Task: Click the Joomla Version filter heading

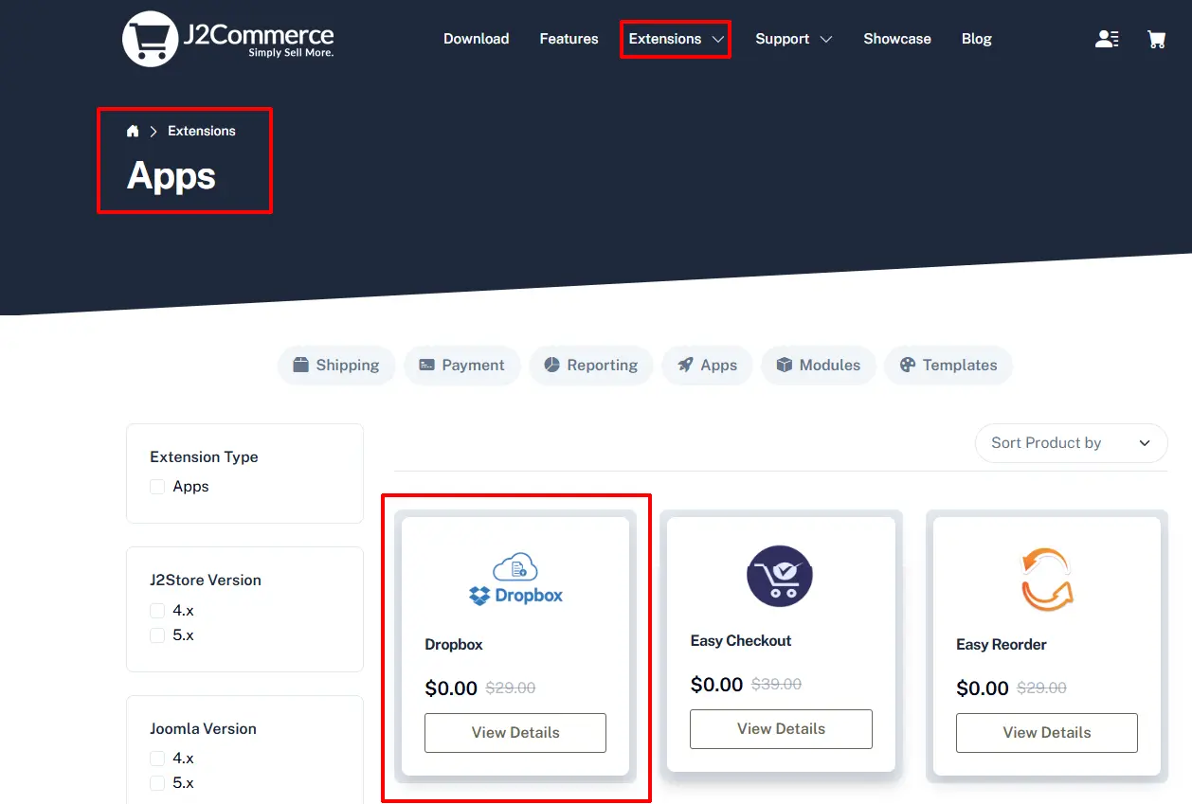Action: pos(203,728)
